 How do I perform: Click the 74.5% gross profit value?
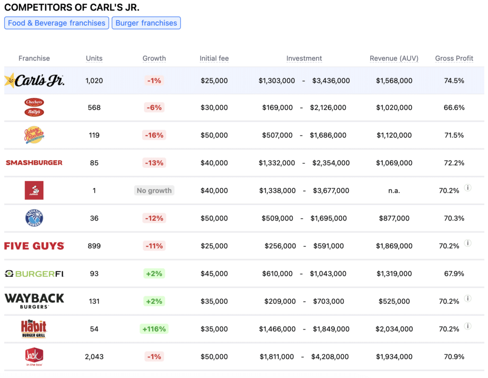454,81
